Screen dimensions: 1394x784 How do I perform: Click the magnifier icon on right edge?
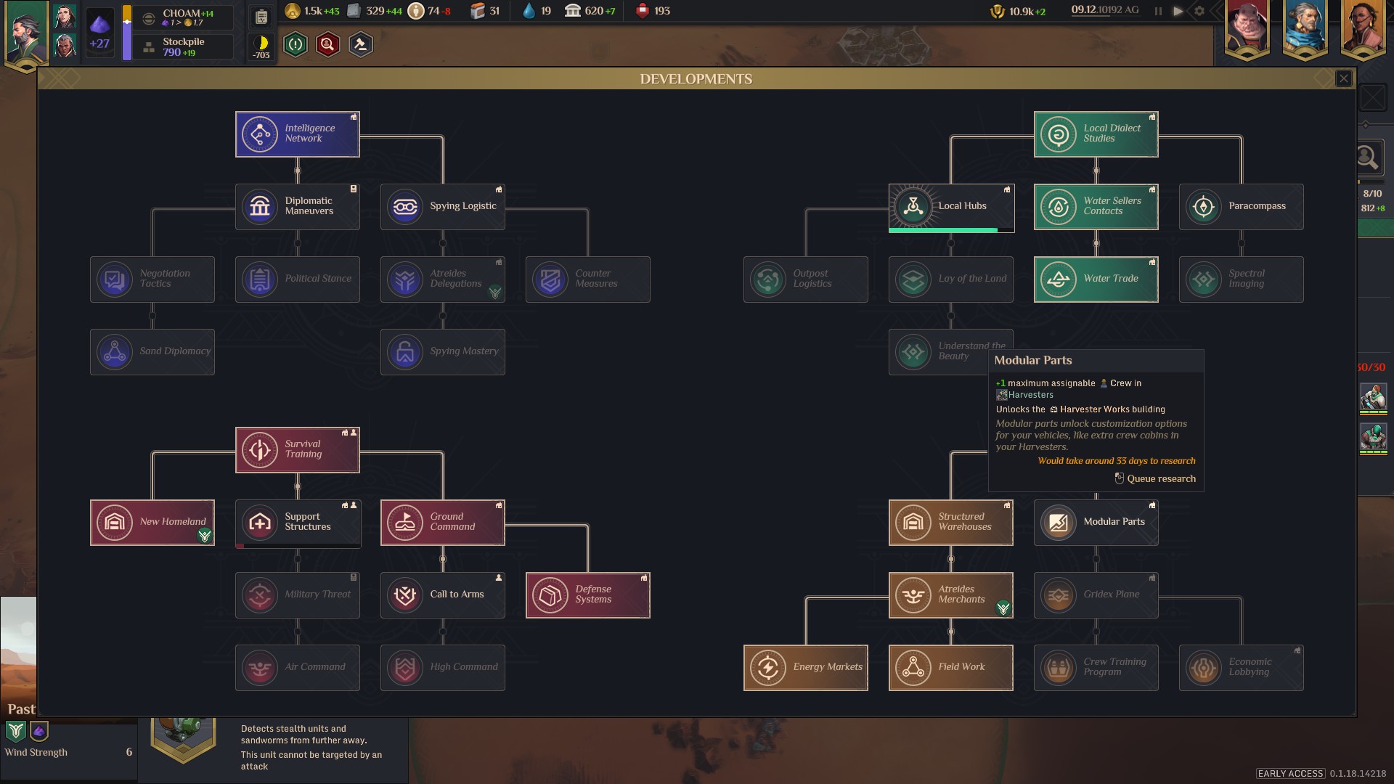click(1367, 158)
